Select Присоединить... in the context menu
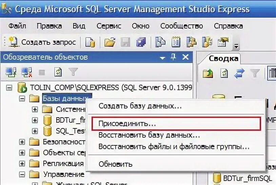Screen dimensions: 276x185 127,124
